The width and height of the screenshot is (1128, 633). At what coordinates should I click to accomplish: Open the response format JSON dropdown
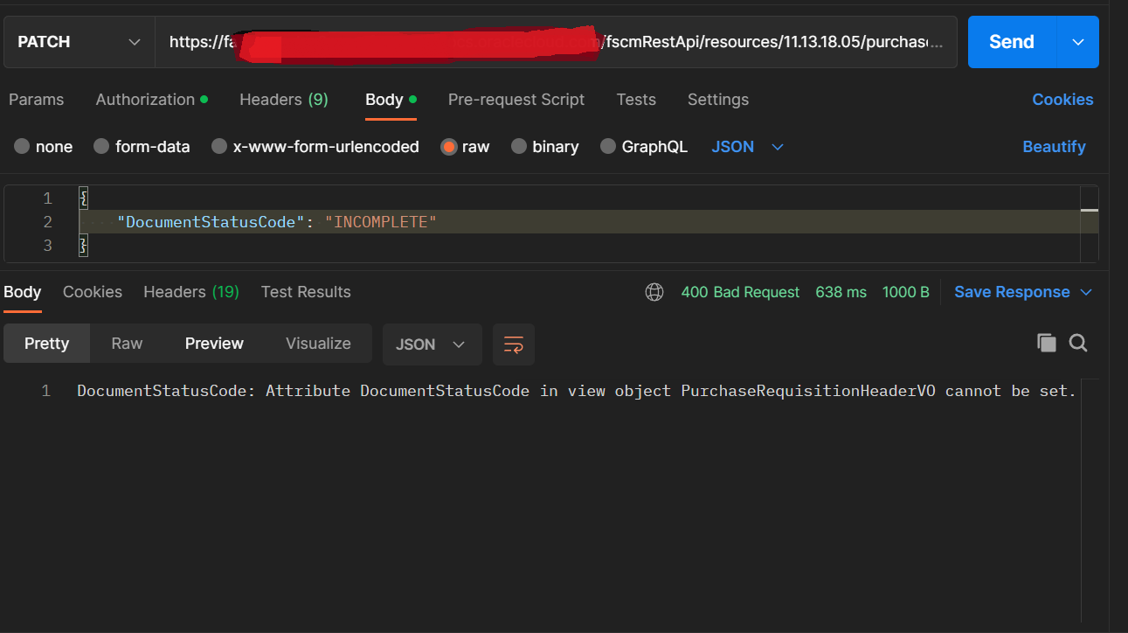432,344
